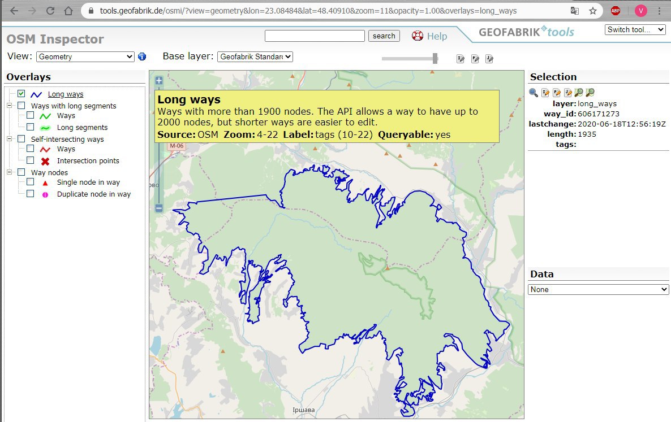Click the last green map-magnifier icon in Selection
The height and width of the screenshot is (422, 671).
(590, 92)
